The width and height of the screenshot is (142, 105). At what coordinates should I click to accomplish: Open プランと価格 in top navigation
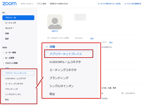click(41, 4)
